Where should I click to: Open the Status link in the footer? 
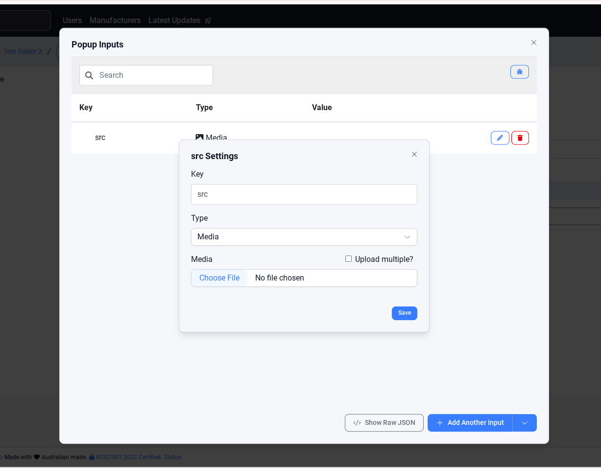[x=172, y=457]
